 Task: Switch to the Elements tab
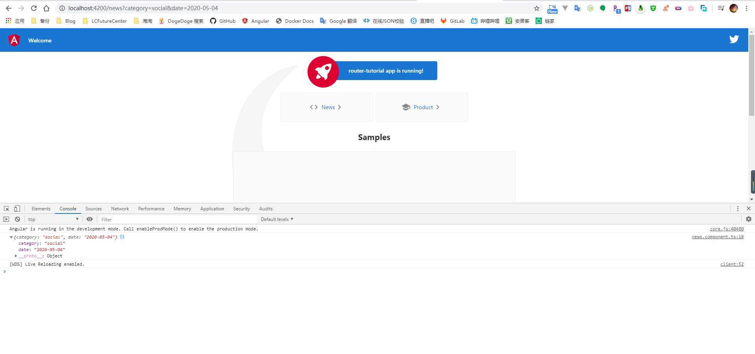(x=41, y=208)
